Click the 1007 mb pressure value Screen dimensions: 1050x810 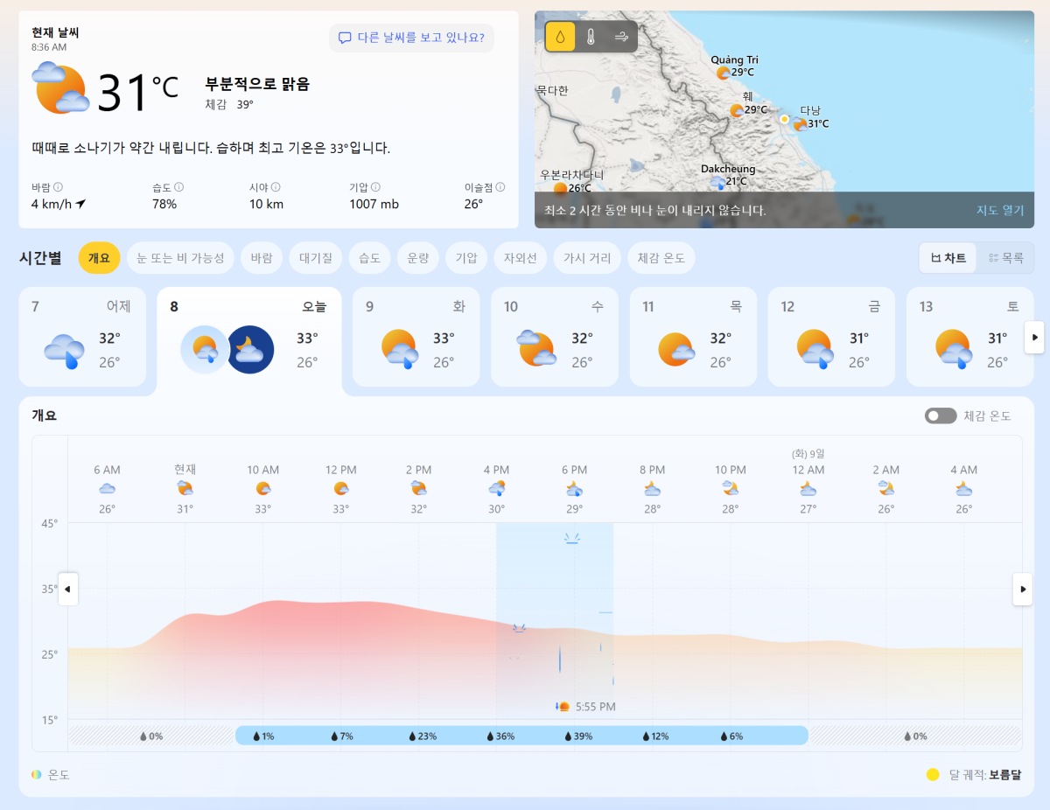[374, 204]
